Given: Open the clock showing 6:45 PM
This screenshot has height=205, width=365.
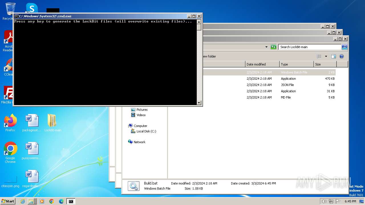Looking at the screenshot, I should point(350,201).
